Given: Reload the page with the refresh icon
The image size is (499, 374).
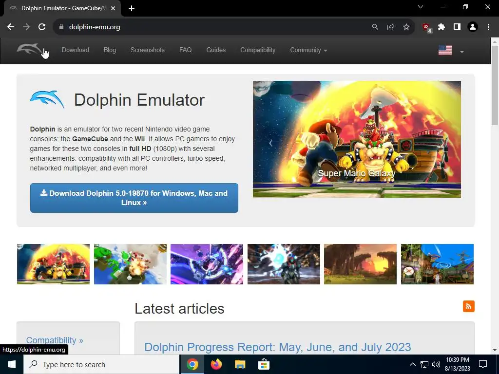Looking at the screenshot, I should tap(42, 27).
